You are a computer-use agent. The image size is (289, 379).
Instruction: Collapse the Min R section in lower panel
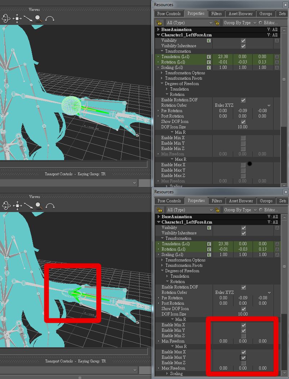172,319
